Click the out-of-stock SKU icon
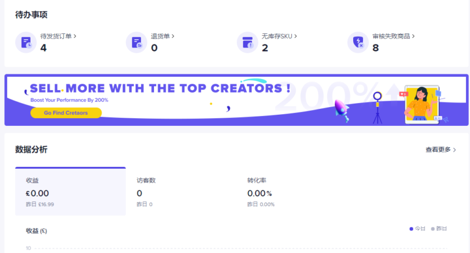 247,42
